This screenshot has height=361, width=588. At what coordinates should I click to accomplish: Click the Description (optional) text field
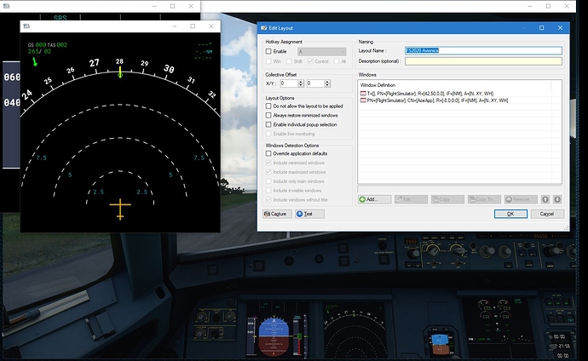[483, 61]
